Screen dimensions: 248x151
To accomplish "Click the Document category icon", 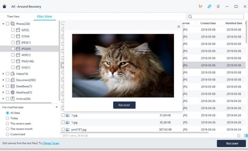I will click(13, 80).
